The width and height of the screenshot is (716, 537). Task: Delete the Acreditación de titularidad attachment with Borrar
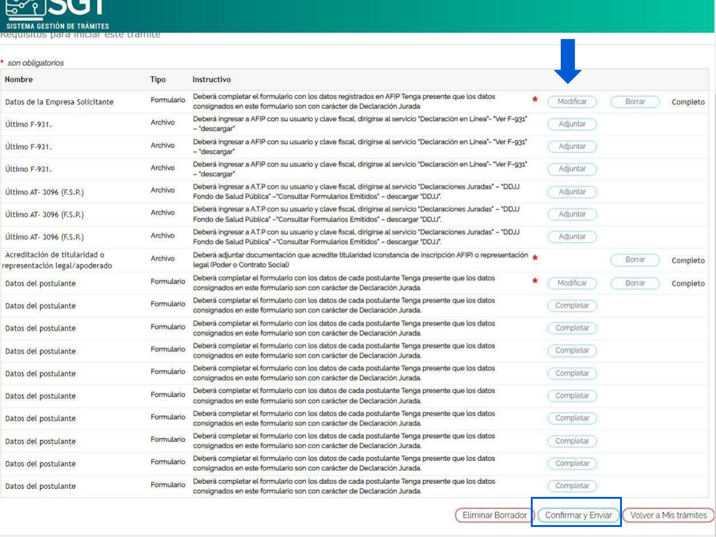pyautogui.click(x=635, y=260)
